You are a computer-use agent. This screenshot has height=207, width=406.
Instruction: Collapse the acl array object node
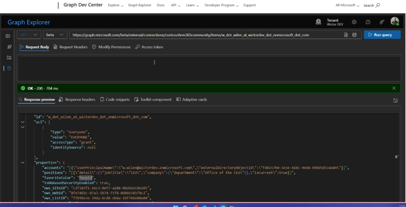23,127
